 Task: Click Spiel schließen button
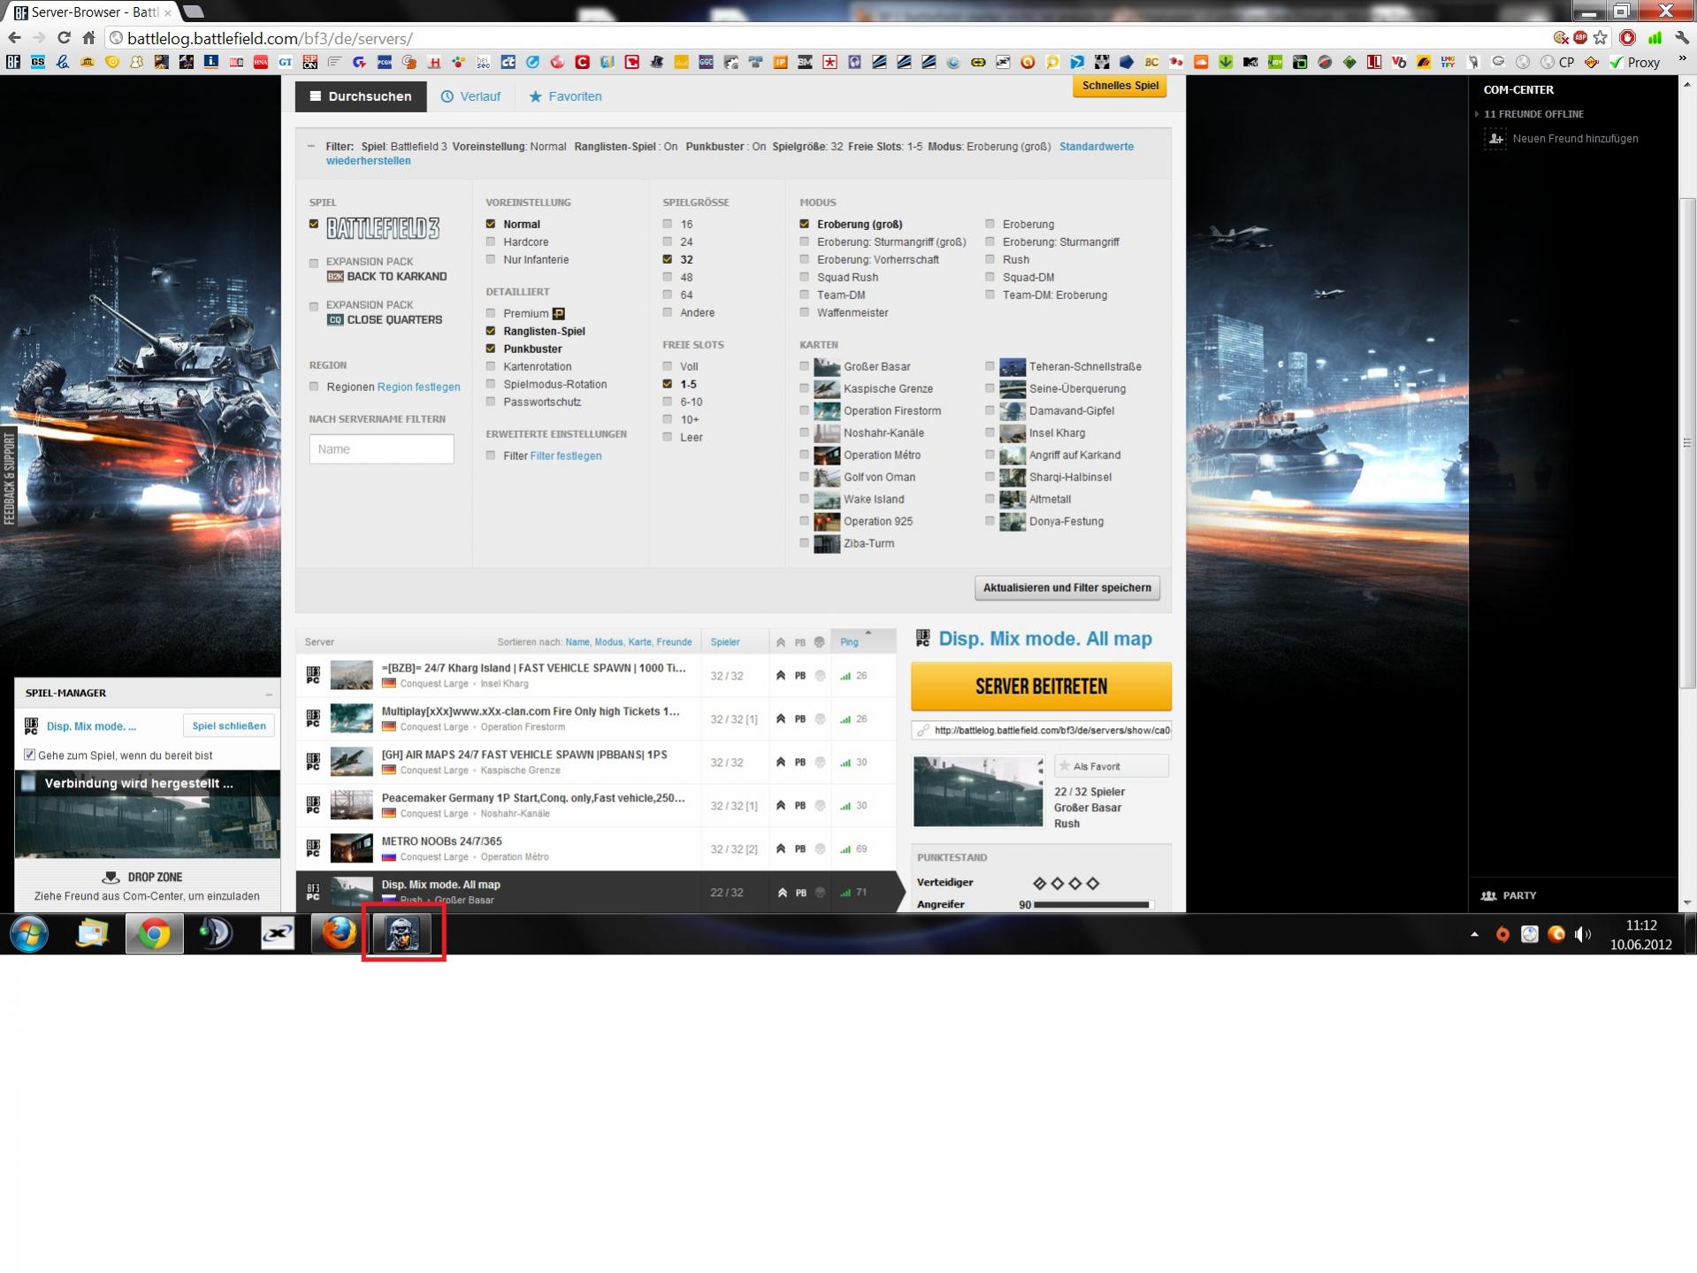(x=229, y=725)
